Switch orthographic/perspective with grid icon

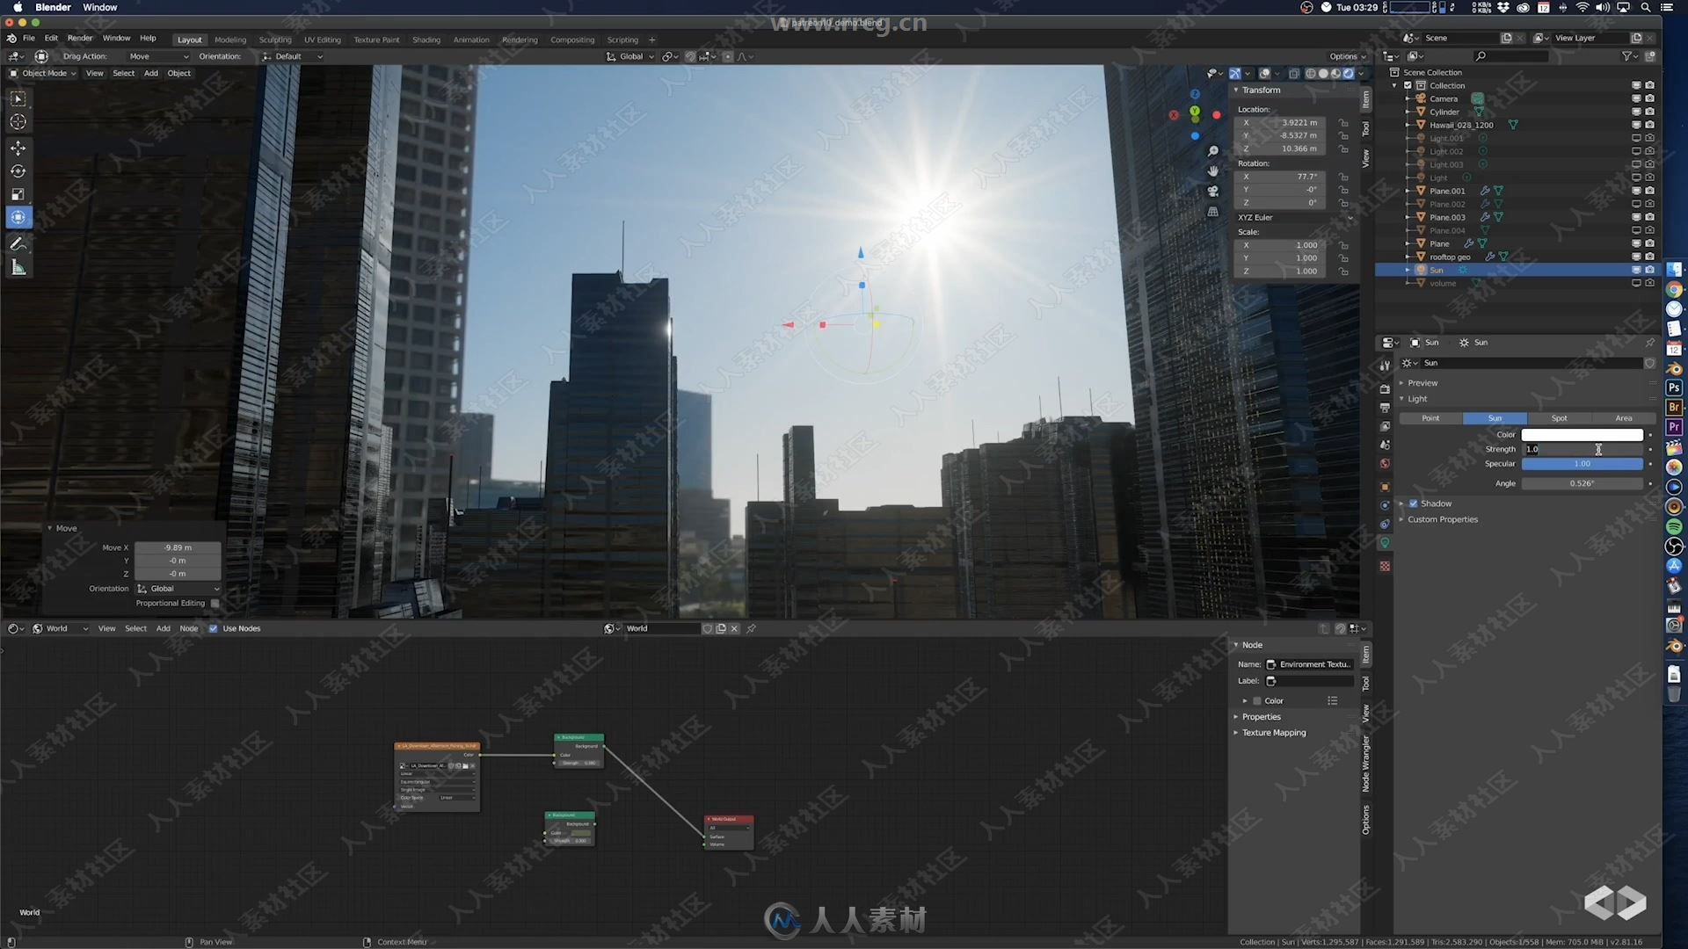pos(1213,212)
